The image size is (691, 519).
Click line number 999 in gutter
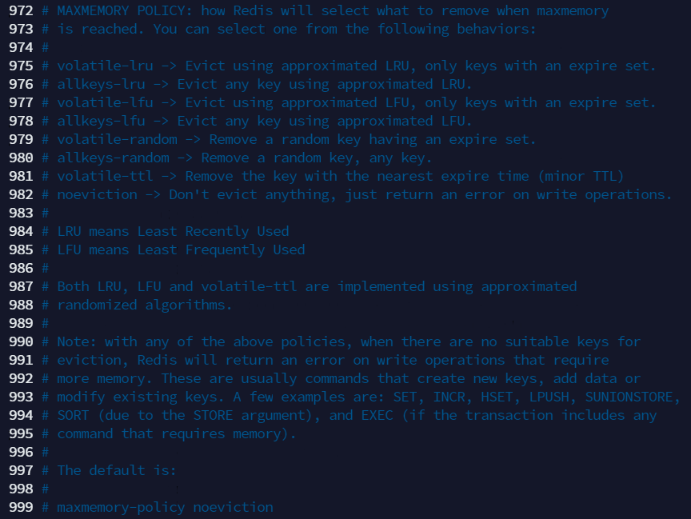click(21, 507)
